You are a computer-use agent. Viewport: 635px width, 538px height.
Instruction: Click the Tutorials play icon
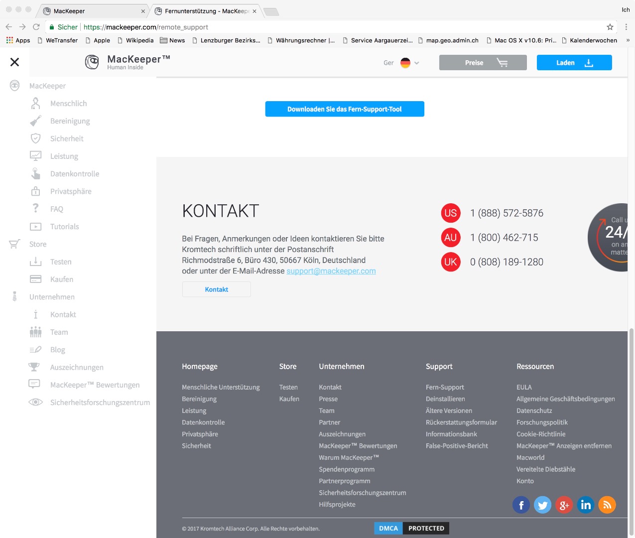(x=35, y=226)
